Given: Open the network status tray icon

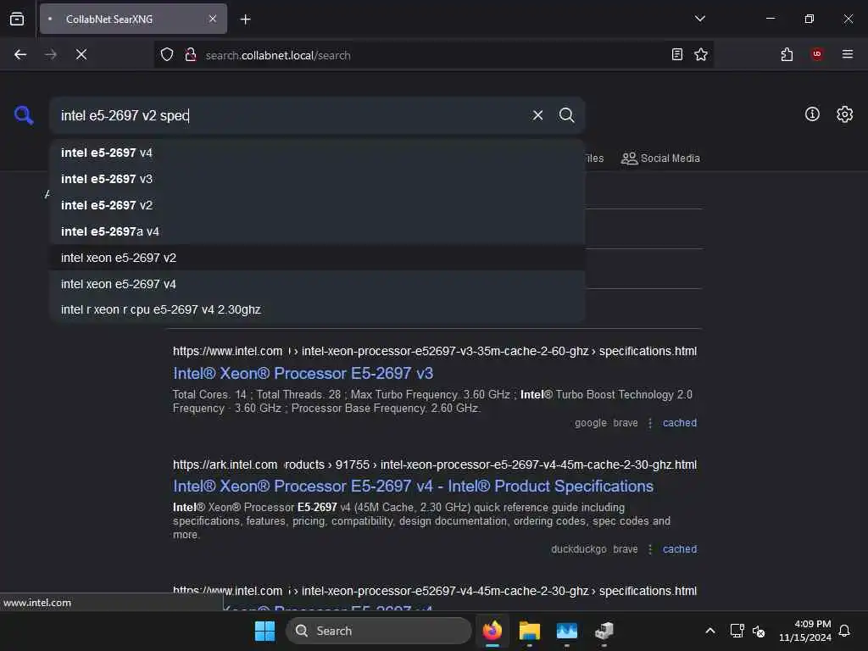Looking at the screenshot, I should pos(737,631).
